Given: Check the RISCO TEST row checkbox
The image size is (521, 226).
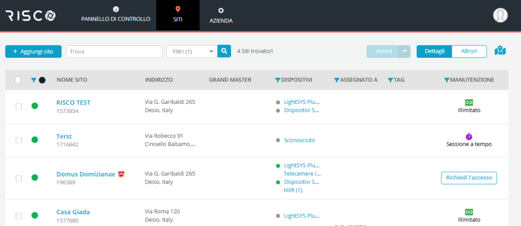Looking at the screenshot, I should (x=19, y=106).
